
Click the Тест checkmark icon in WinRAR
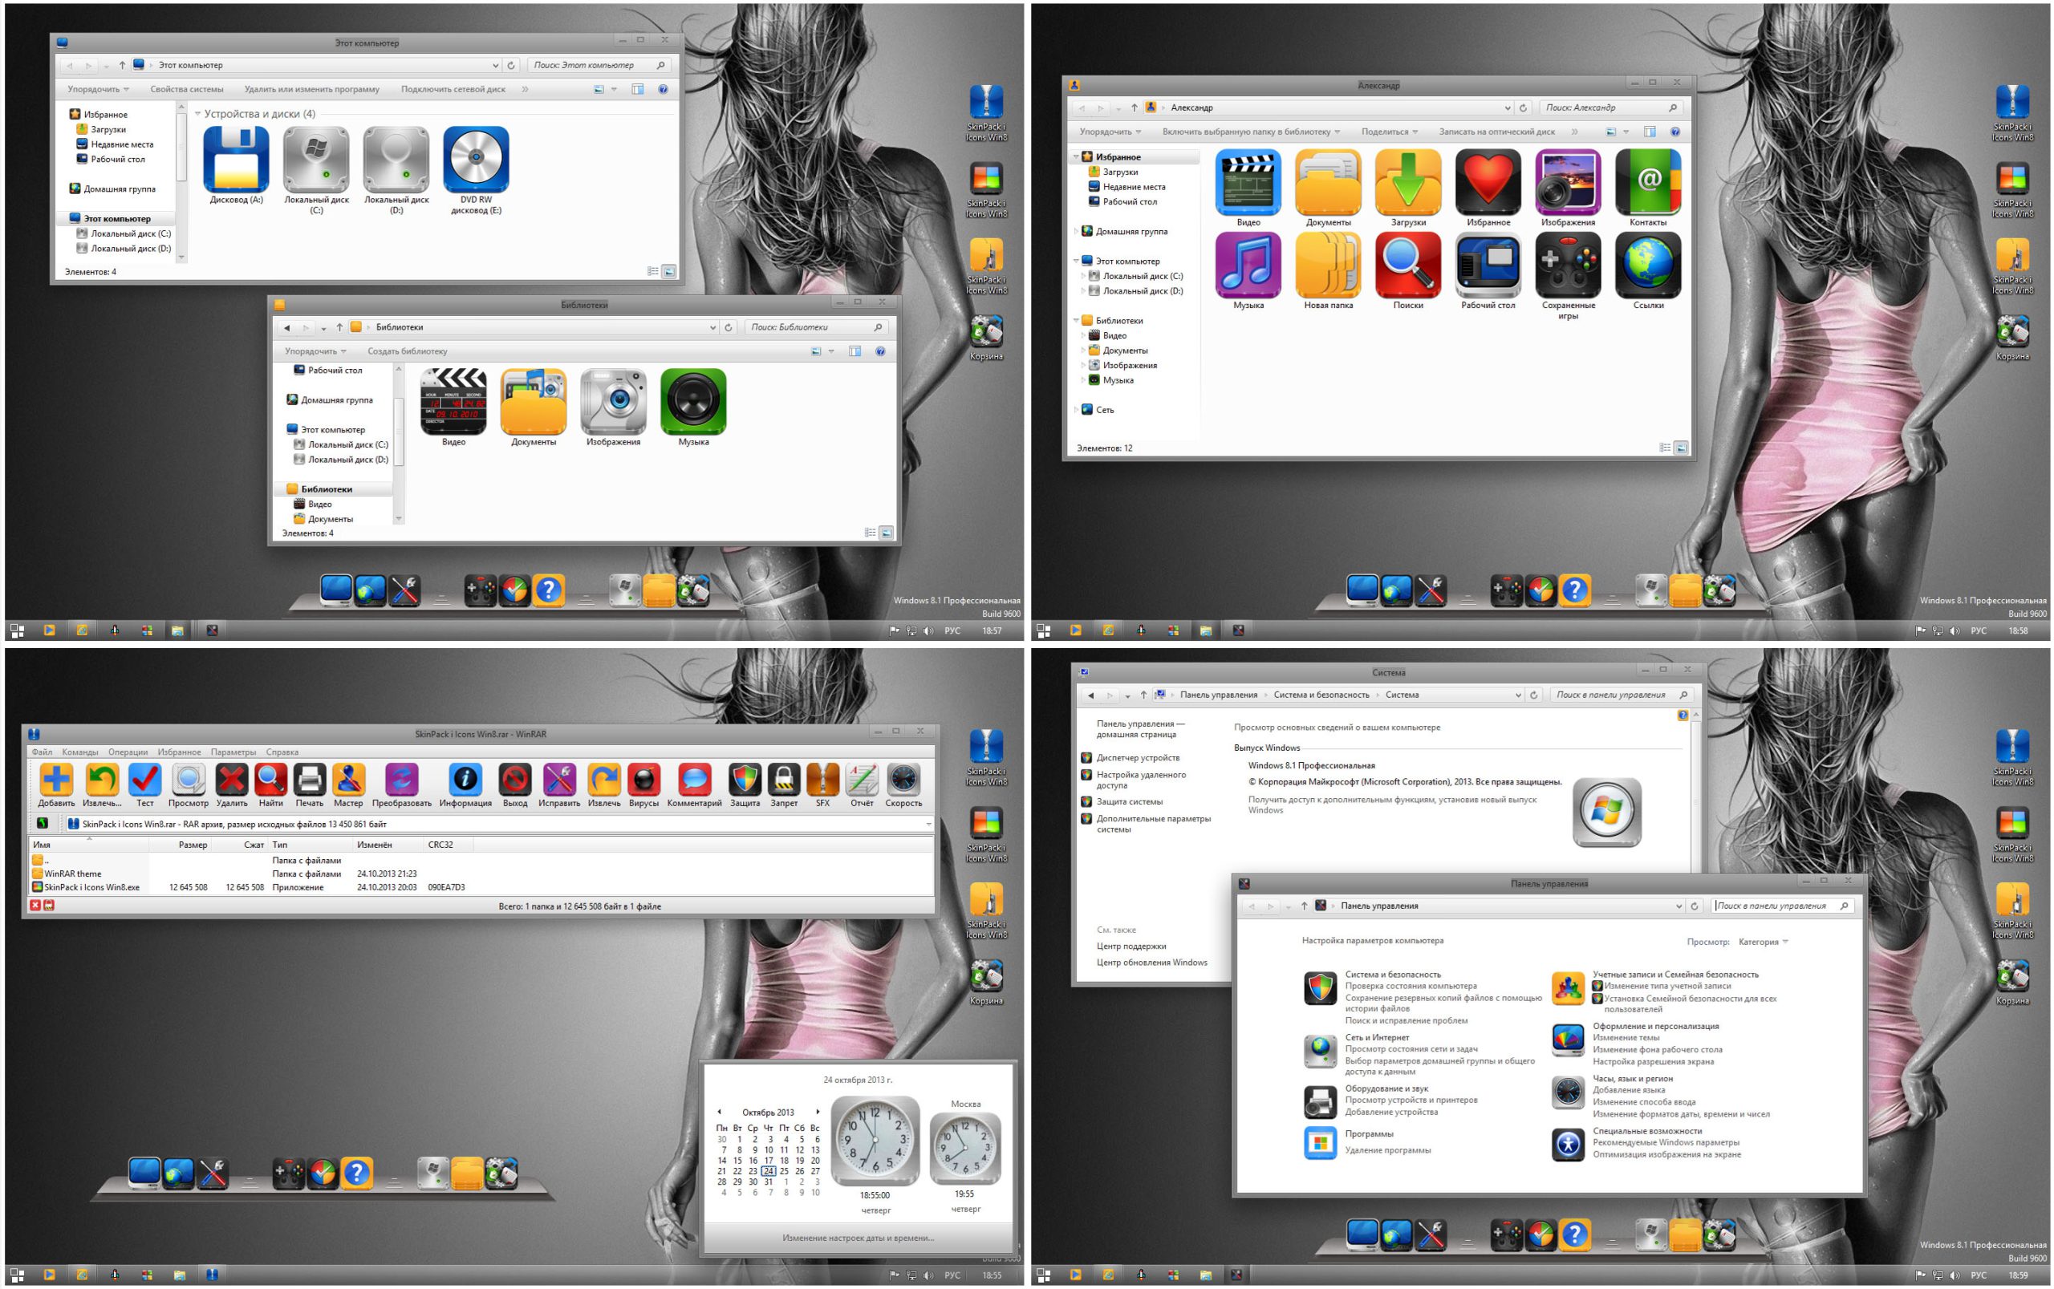[145, 779]
